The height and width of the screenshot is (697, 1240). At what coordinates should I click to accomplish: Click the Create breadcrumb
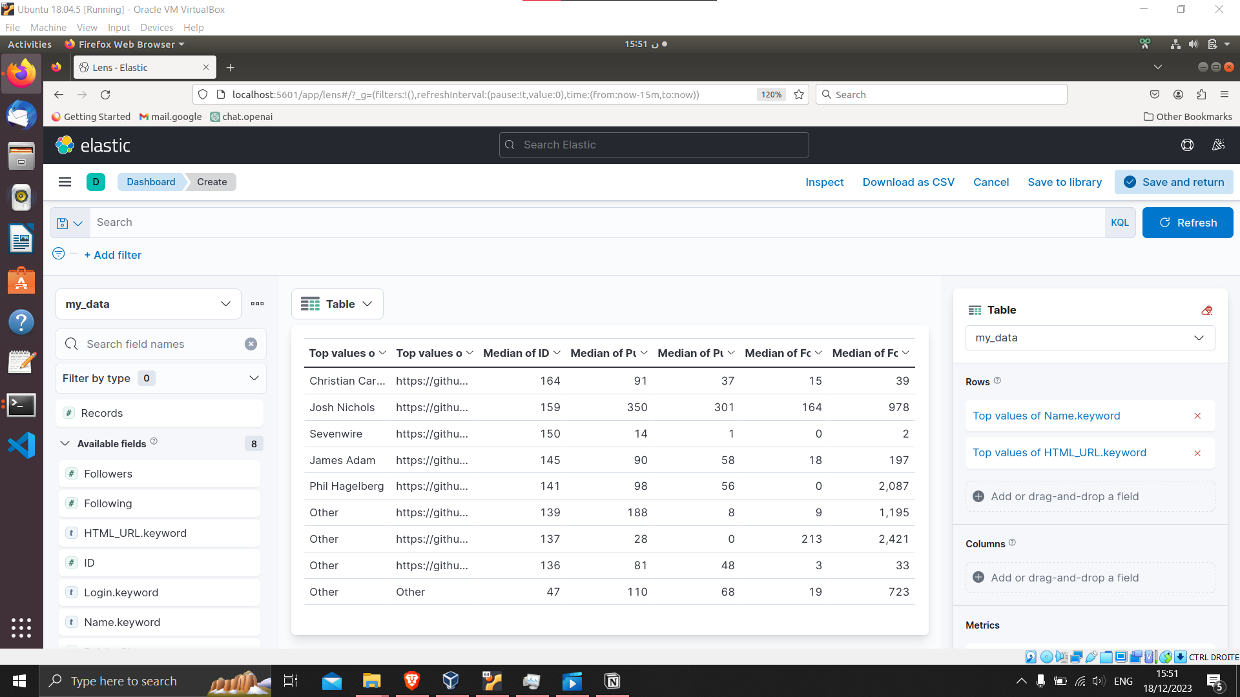click(x=212, y=182)
